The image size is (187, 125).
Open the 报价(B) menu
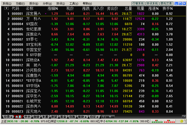34,3
